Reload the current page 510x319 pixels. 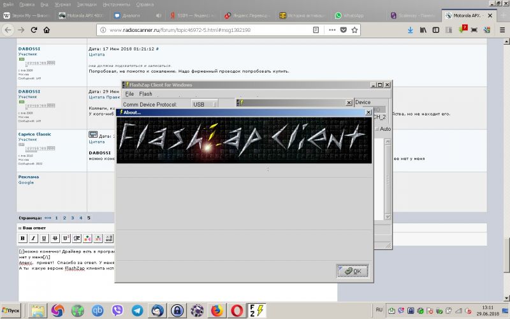[34, 30]
